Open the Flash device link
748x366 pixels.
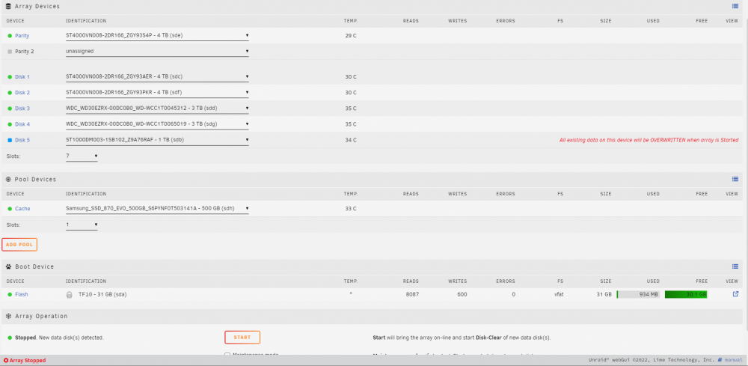point(22,294)
